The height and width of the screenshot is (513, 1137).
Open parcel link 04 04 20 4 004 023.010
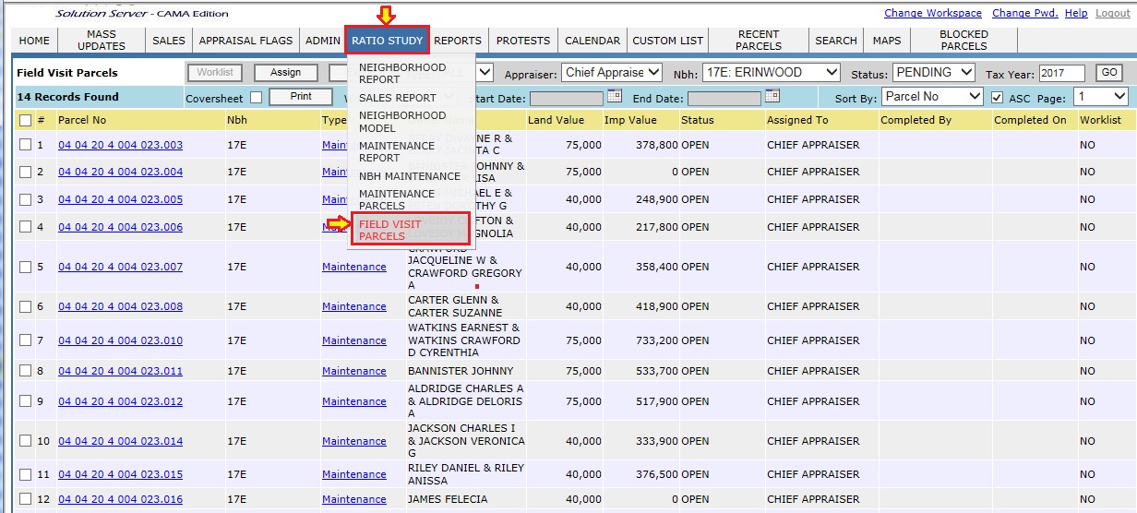point(120,340)
